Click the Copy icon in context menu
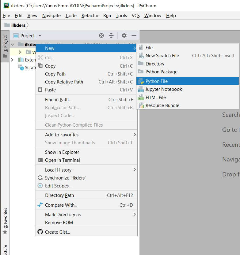Image resolution: width=240 pixels, height=255 pixels. (x=40, y=65)
